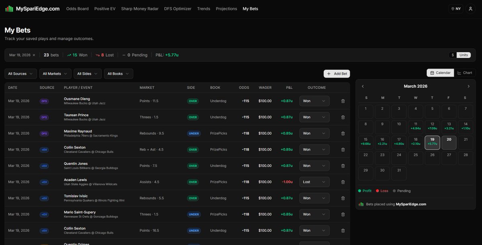Click the Profit legend dot label
This screenshot has width=482, height=245.
pyautogui.click(x=365, y=191)
